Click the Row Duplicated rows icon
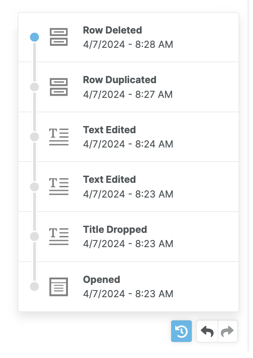This screenshot has height=358, width=253. click(59, 87)
